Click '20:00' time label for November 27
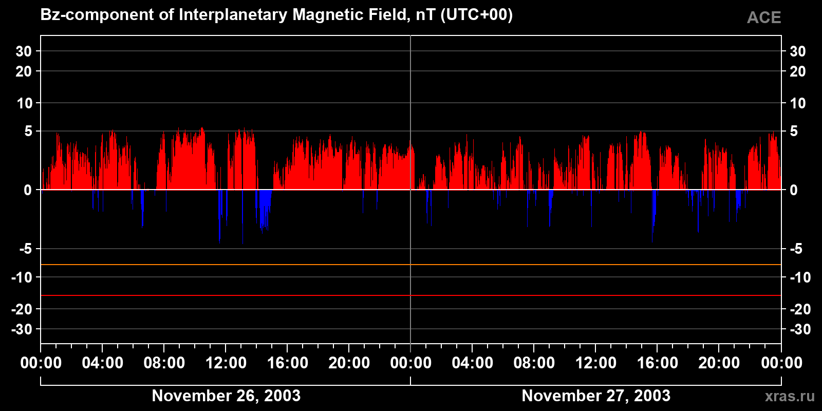The image size is (822, 411). click(719, 363)
